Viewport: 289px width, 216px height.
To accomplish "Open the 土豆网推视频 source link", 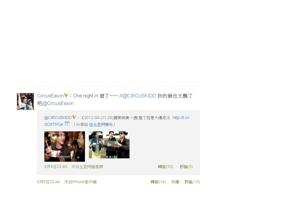I will pos(91,166).
